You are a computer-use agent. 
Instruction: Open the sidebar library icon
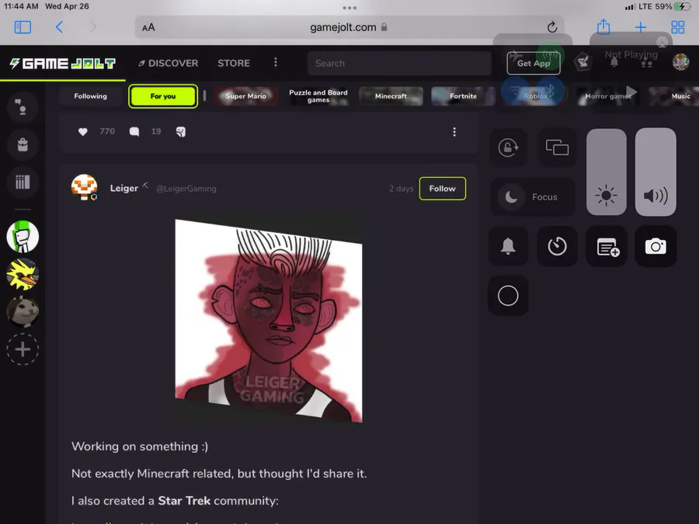[x=23, y=182]
